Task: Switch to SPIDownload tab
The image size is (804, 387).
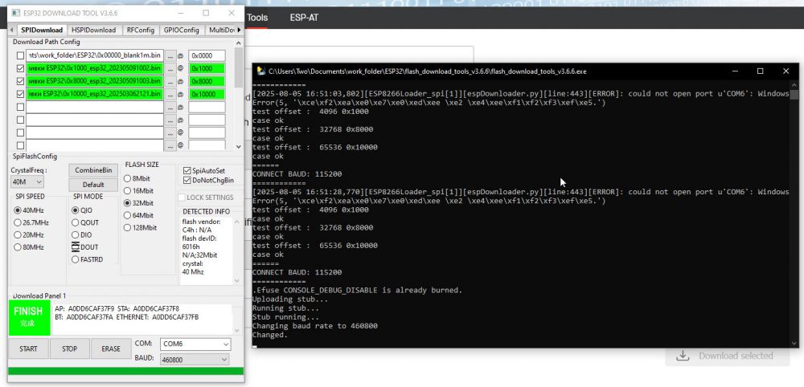Action: tap(42, 31)
